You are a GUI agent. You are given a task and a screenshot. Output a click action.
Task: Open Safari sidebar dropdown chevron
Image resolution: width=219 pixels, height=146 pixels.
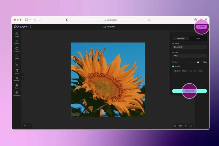30,20
